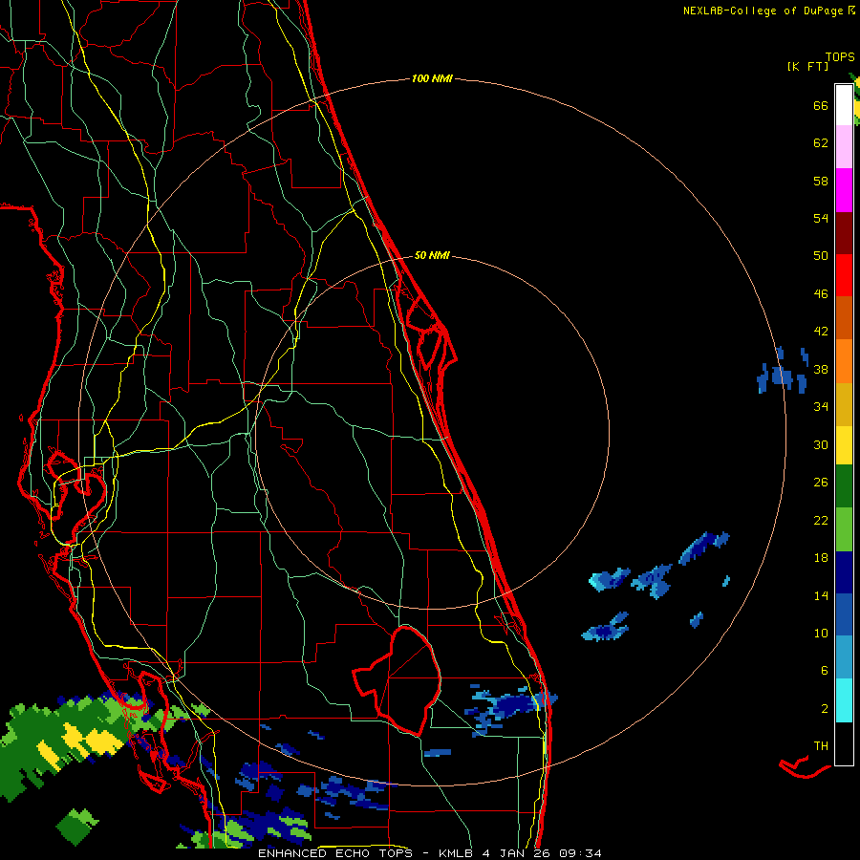
Task: Click the legend value 46
Action: coord(821,294)
